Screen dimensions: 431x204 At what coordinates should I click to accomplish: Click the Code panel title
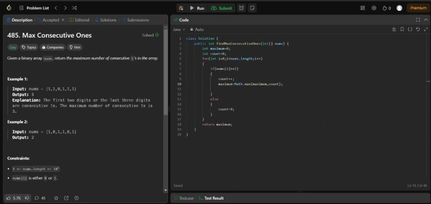click(x=182, y=20)
